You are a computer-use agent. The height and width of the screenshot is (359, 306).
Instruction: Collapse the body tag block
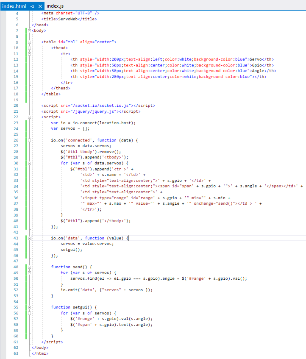click(29, 31)
